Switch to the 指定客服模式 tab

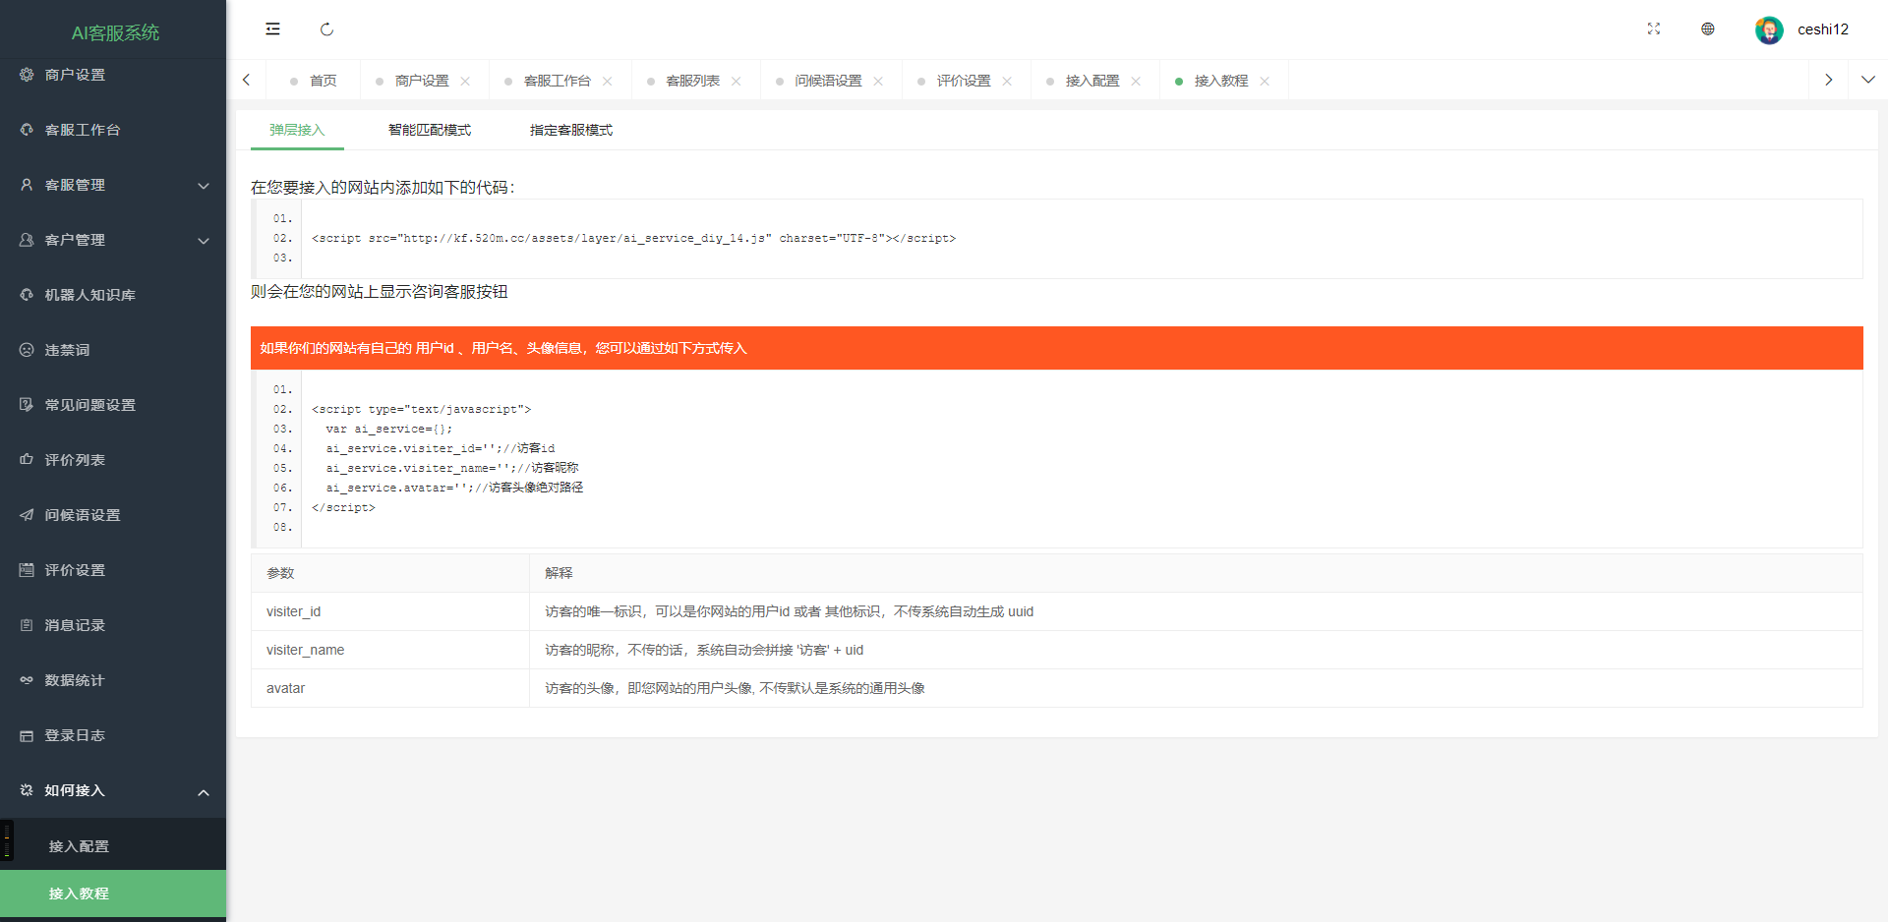tap(570, 129)
